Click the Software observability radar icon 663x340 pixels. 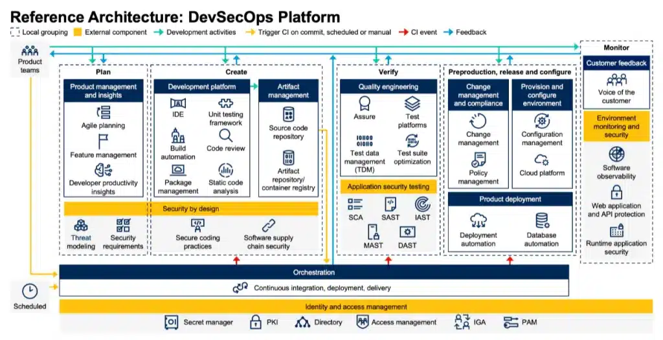click(616, 154)
